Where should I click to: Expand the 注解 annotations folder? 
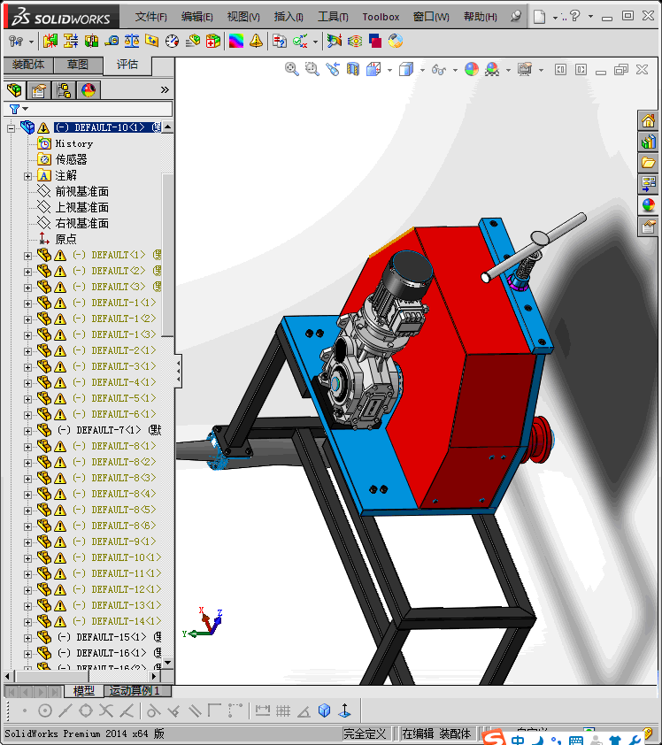tap(27, 176)
